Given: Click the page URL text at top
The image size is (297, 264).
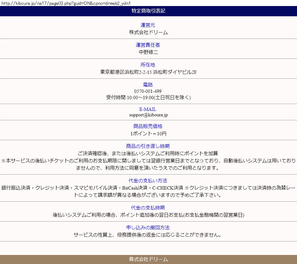Looking at the screenshot, I should 66,3.
